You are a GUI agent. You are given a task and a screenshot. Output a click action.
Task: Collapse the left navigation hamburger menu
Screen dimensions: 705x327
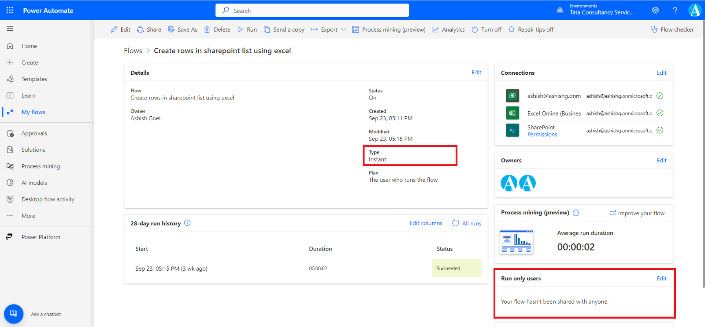(x=10, y=29)
